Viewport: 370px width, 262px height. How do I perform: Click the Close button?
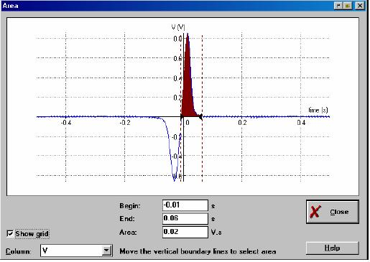333,212
